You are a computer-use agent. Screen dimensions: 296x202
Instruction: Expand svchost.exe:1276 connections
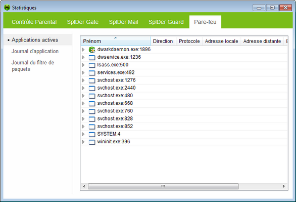(x=83, y=80)
